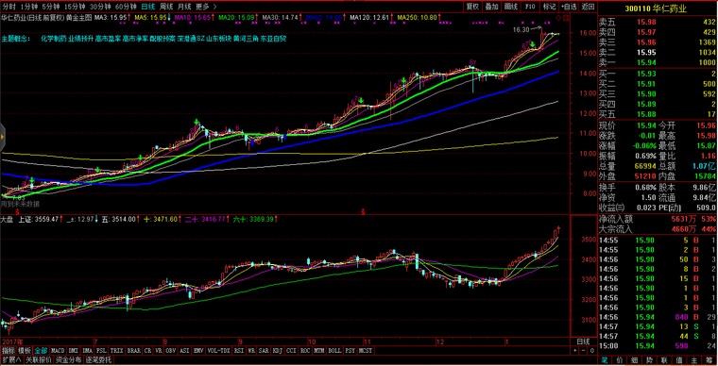Click the 返回 back button
The width and height of the screenshot is (718, 366).
click(x=588, y=7)
